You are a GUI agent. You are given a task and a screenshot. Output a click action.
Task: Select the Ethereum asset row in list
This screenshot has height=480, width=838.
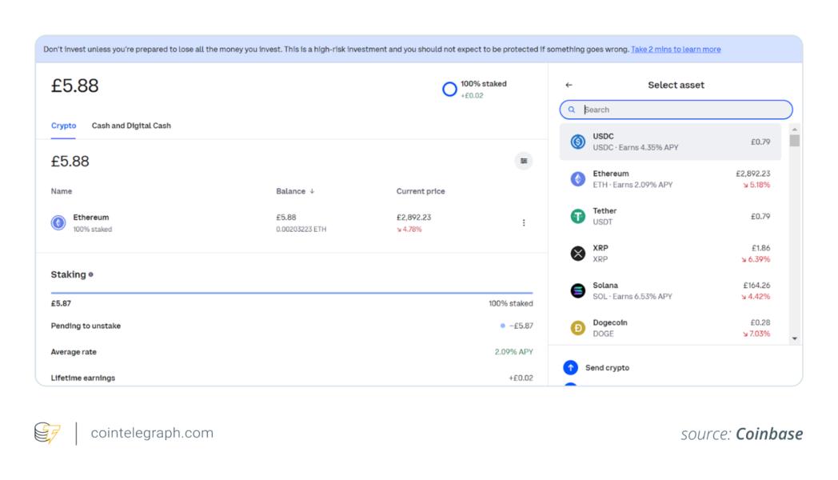click(670, 179)
